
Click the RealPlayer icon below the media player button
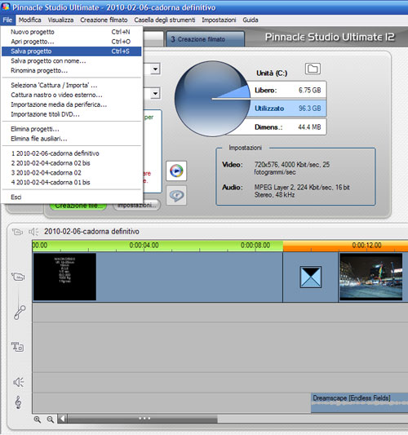(x=176, y=196)
